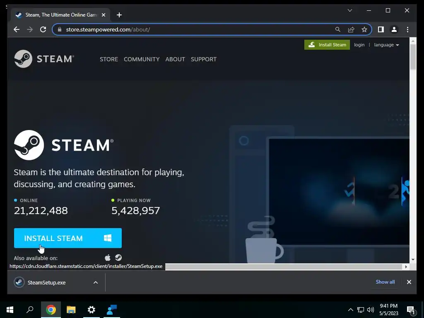Click the large Steam logo in hero section
Viewport: 424px width, 318px height.
[64, 145]
